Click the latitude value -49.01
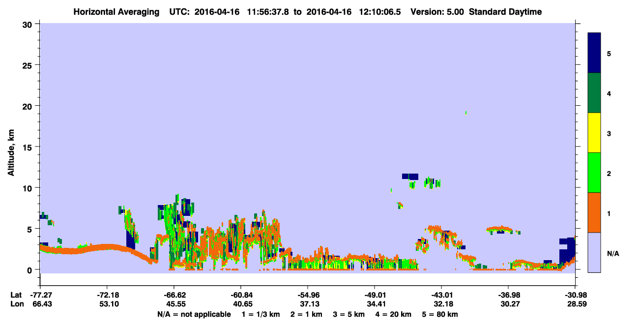The image size is (639, 328). click(x=374, y=295)
